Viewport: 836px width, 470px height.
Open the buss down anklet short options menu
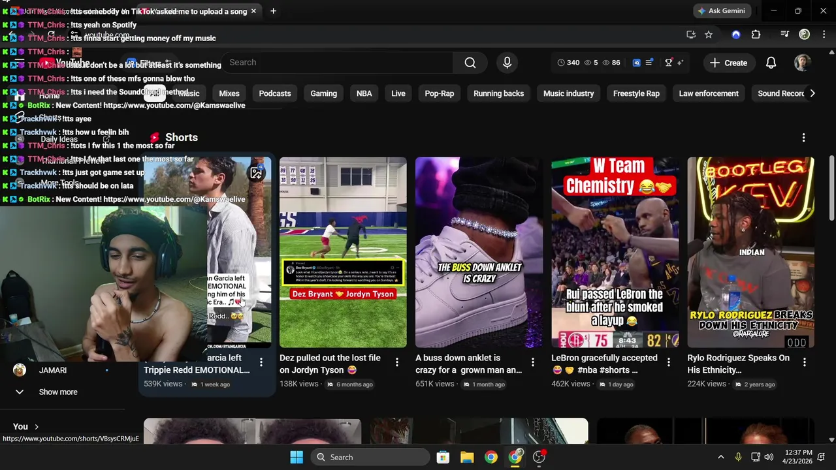[532, 362]
